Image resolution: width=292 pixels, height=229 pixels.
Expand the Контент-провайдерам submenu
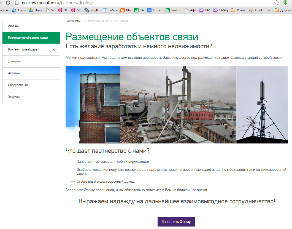(x=55, y=50)
